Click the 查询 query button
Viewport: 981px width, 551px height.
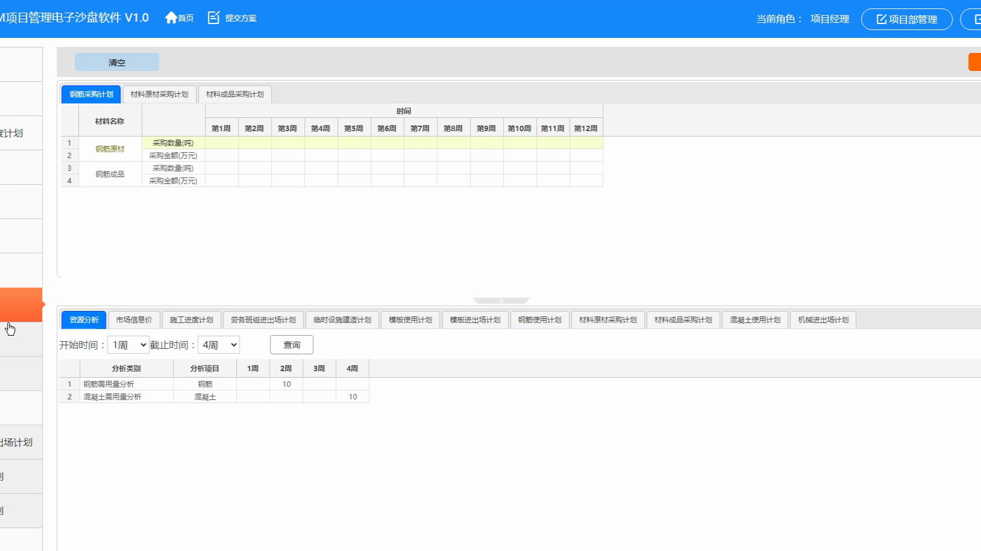point(292,345)
